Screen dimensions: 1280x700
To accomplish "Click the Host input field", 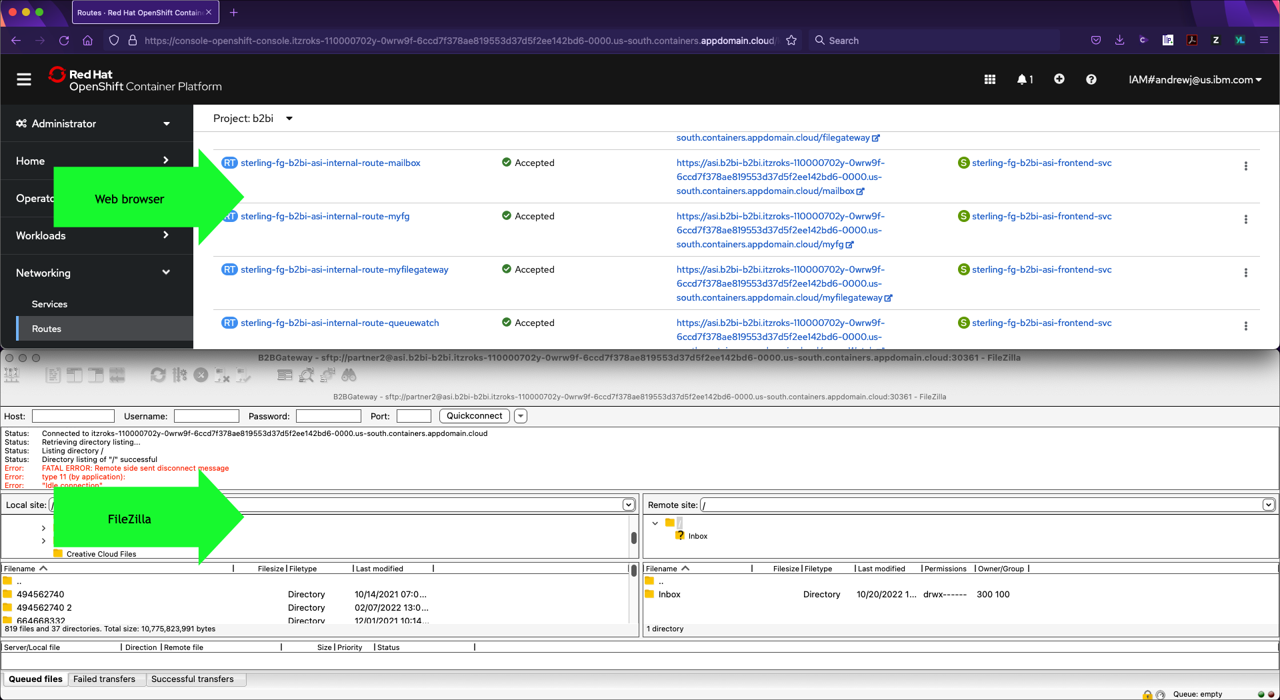I will coord(73,416).
